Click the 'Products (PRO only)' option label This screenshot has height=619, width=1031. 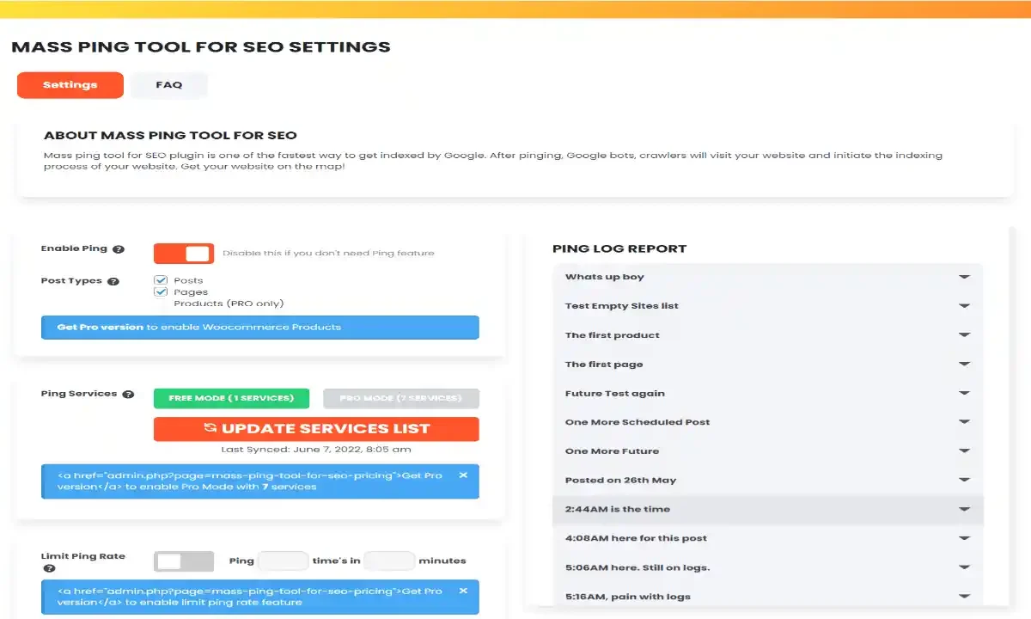coord(229,303)
